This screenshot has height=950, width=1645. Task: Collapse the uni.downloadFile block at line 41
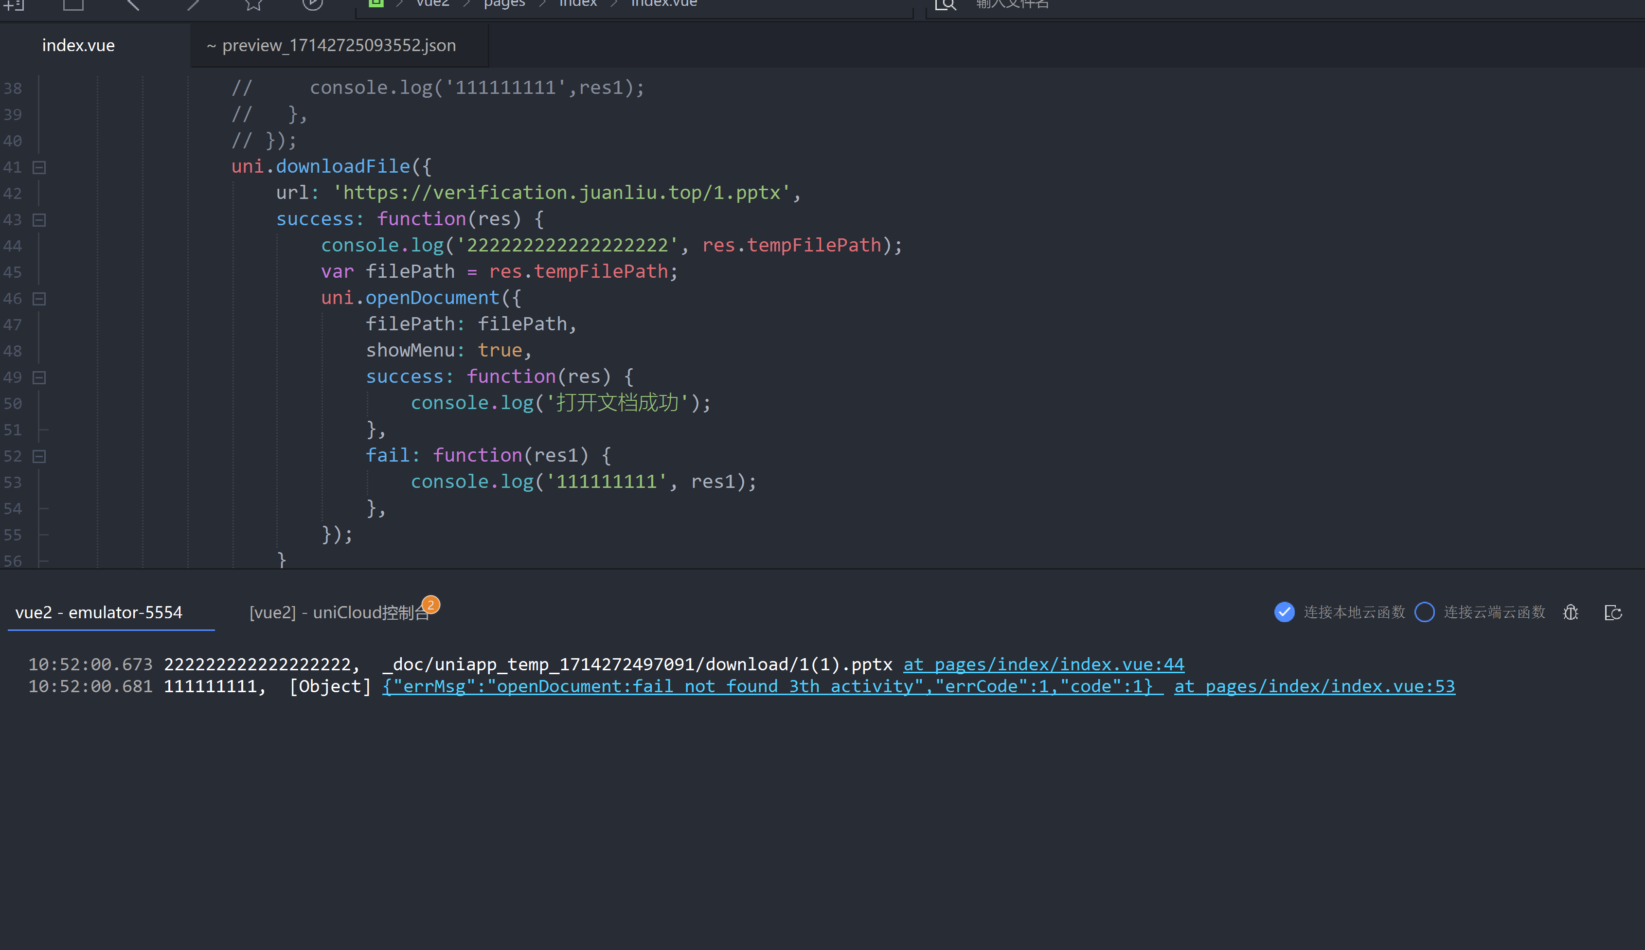pos(39,167)
